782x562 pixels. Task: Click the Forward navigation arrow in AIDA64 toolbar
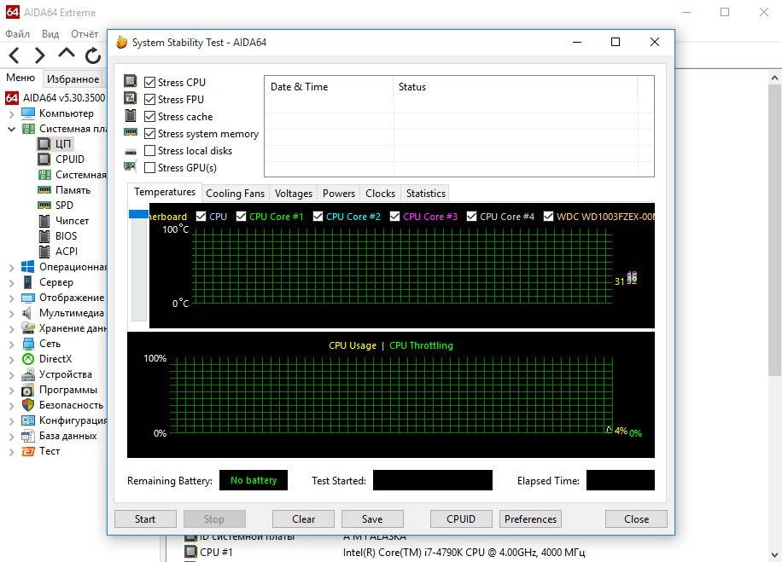(x=40, y=55)
